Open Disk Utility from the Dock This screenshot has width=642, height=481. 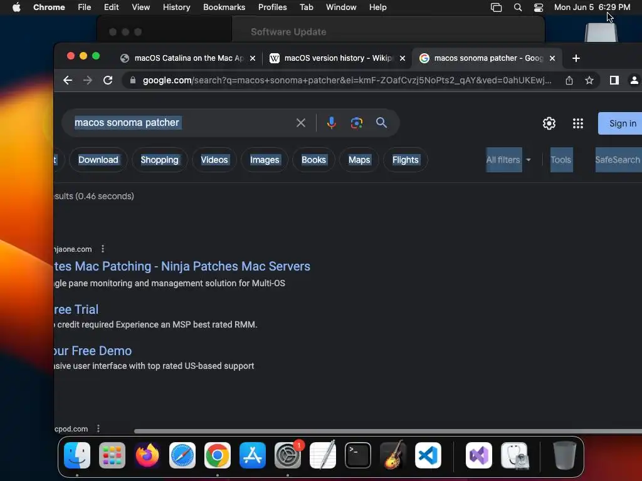point(514,455)
